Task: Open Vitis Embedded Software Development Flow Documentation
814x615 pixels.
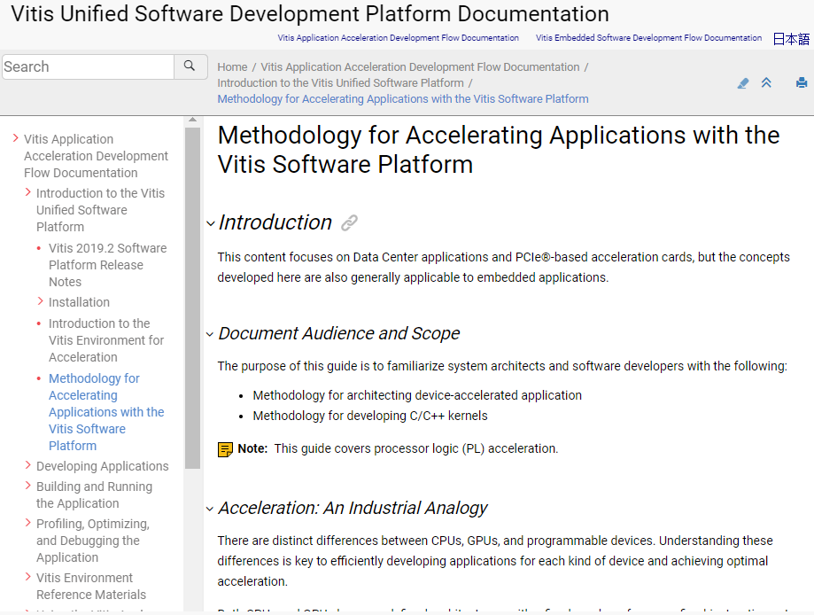Action: (x=648, y=38)
